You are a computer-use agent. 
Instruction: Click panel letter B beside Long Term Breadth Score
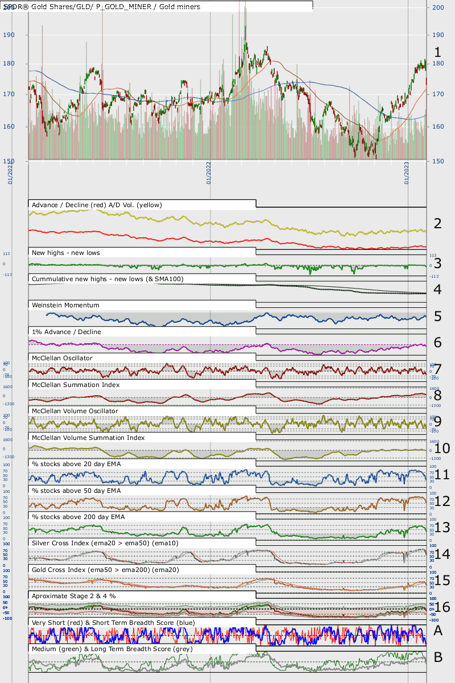(x=438, y=657)
